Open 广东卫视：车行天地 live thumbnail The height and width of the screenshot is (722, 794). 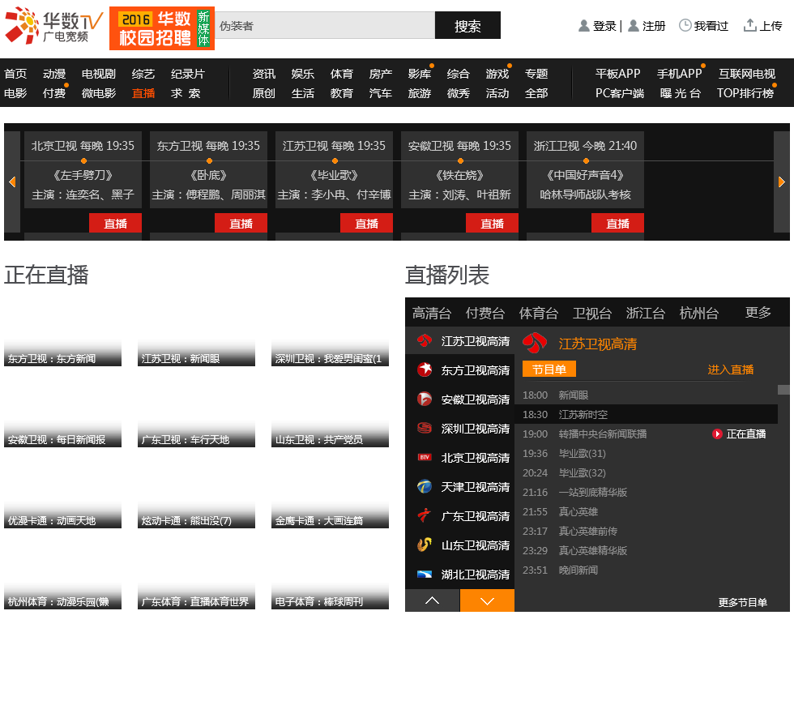pos(196,414)
